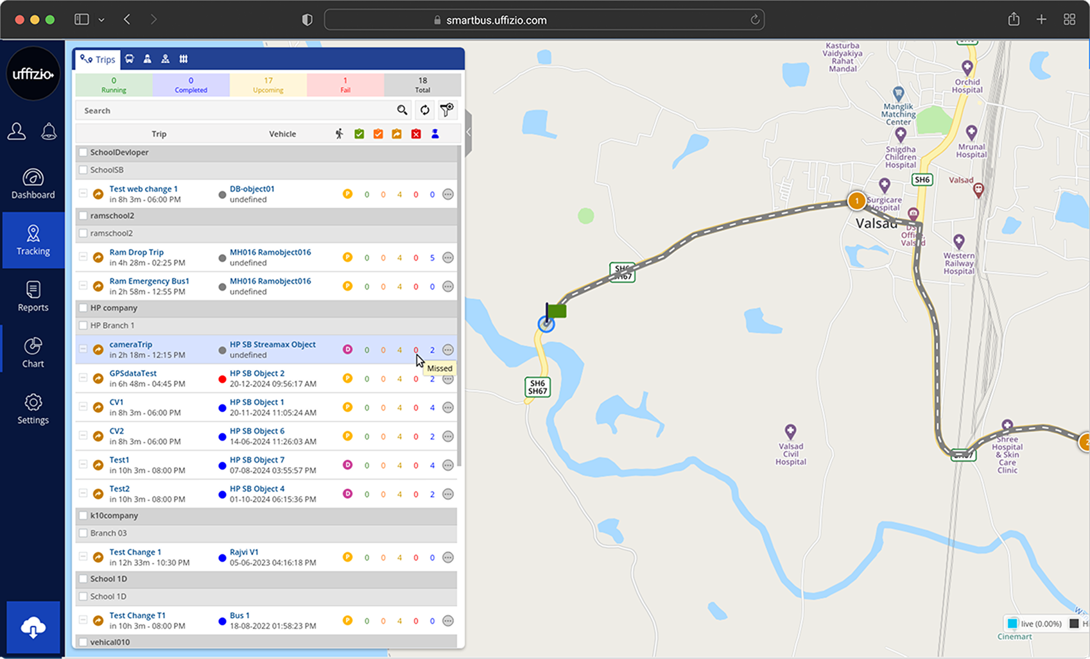
Task: Open the Safari sidebar dropdown chevron
Action: coord(101,20)
